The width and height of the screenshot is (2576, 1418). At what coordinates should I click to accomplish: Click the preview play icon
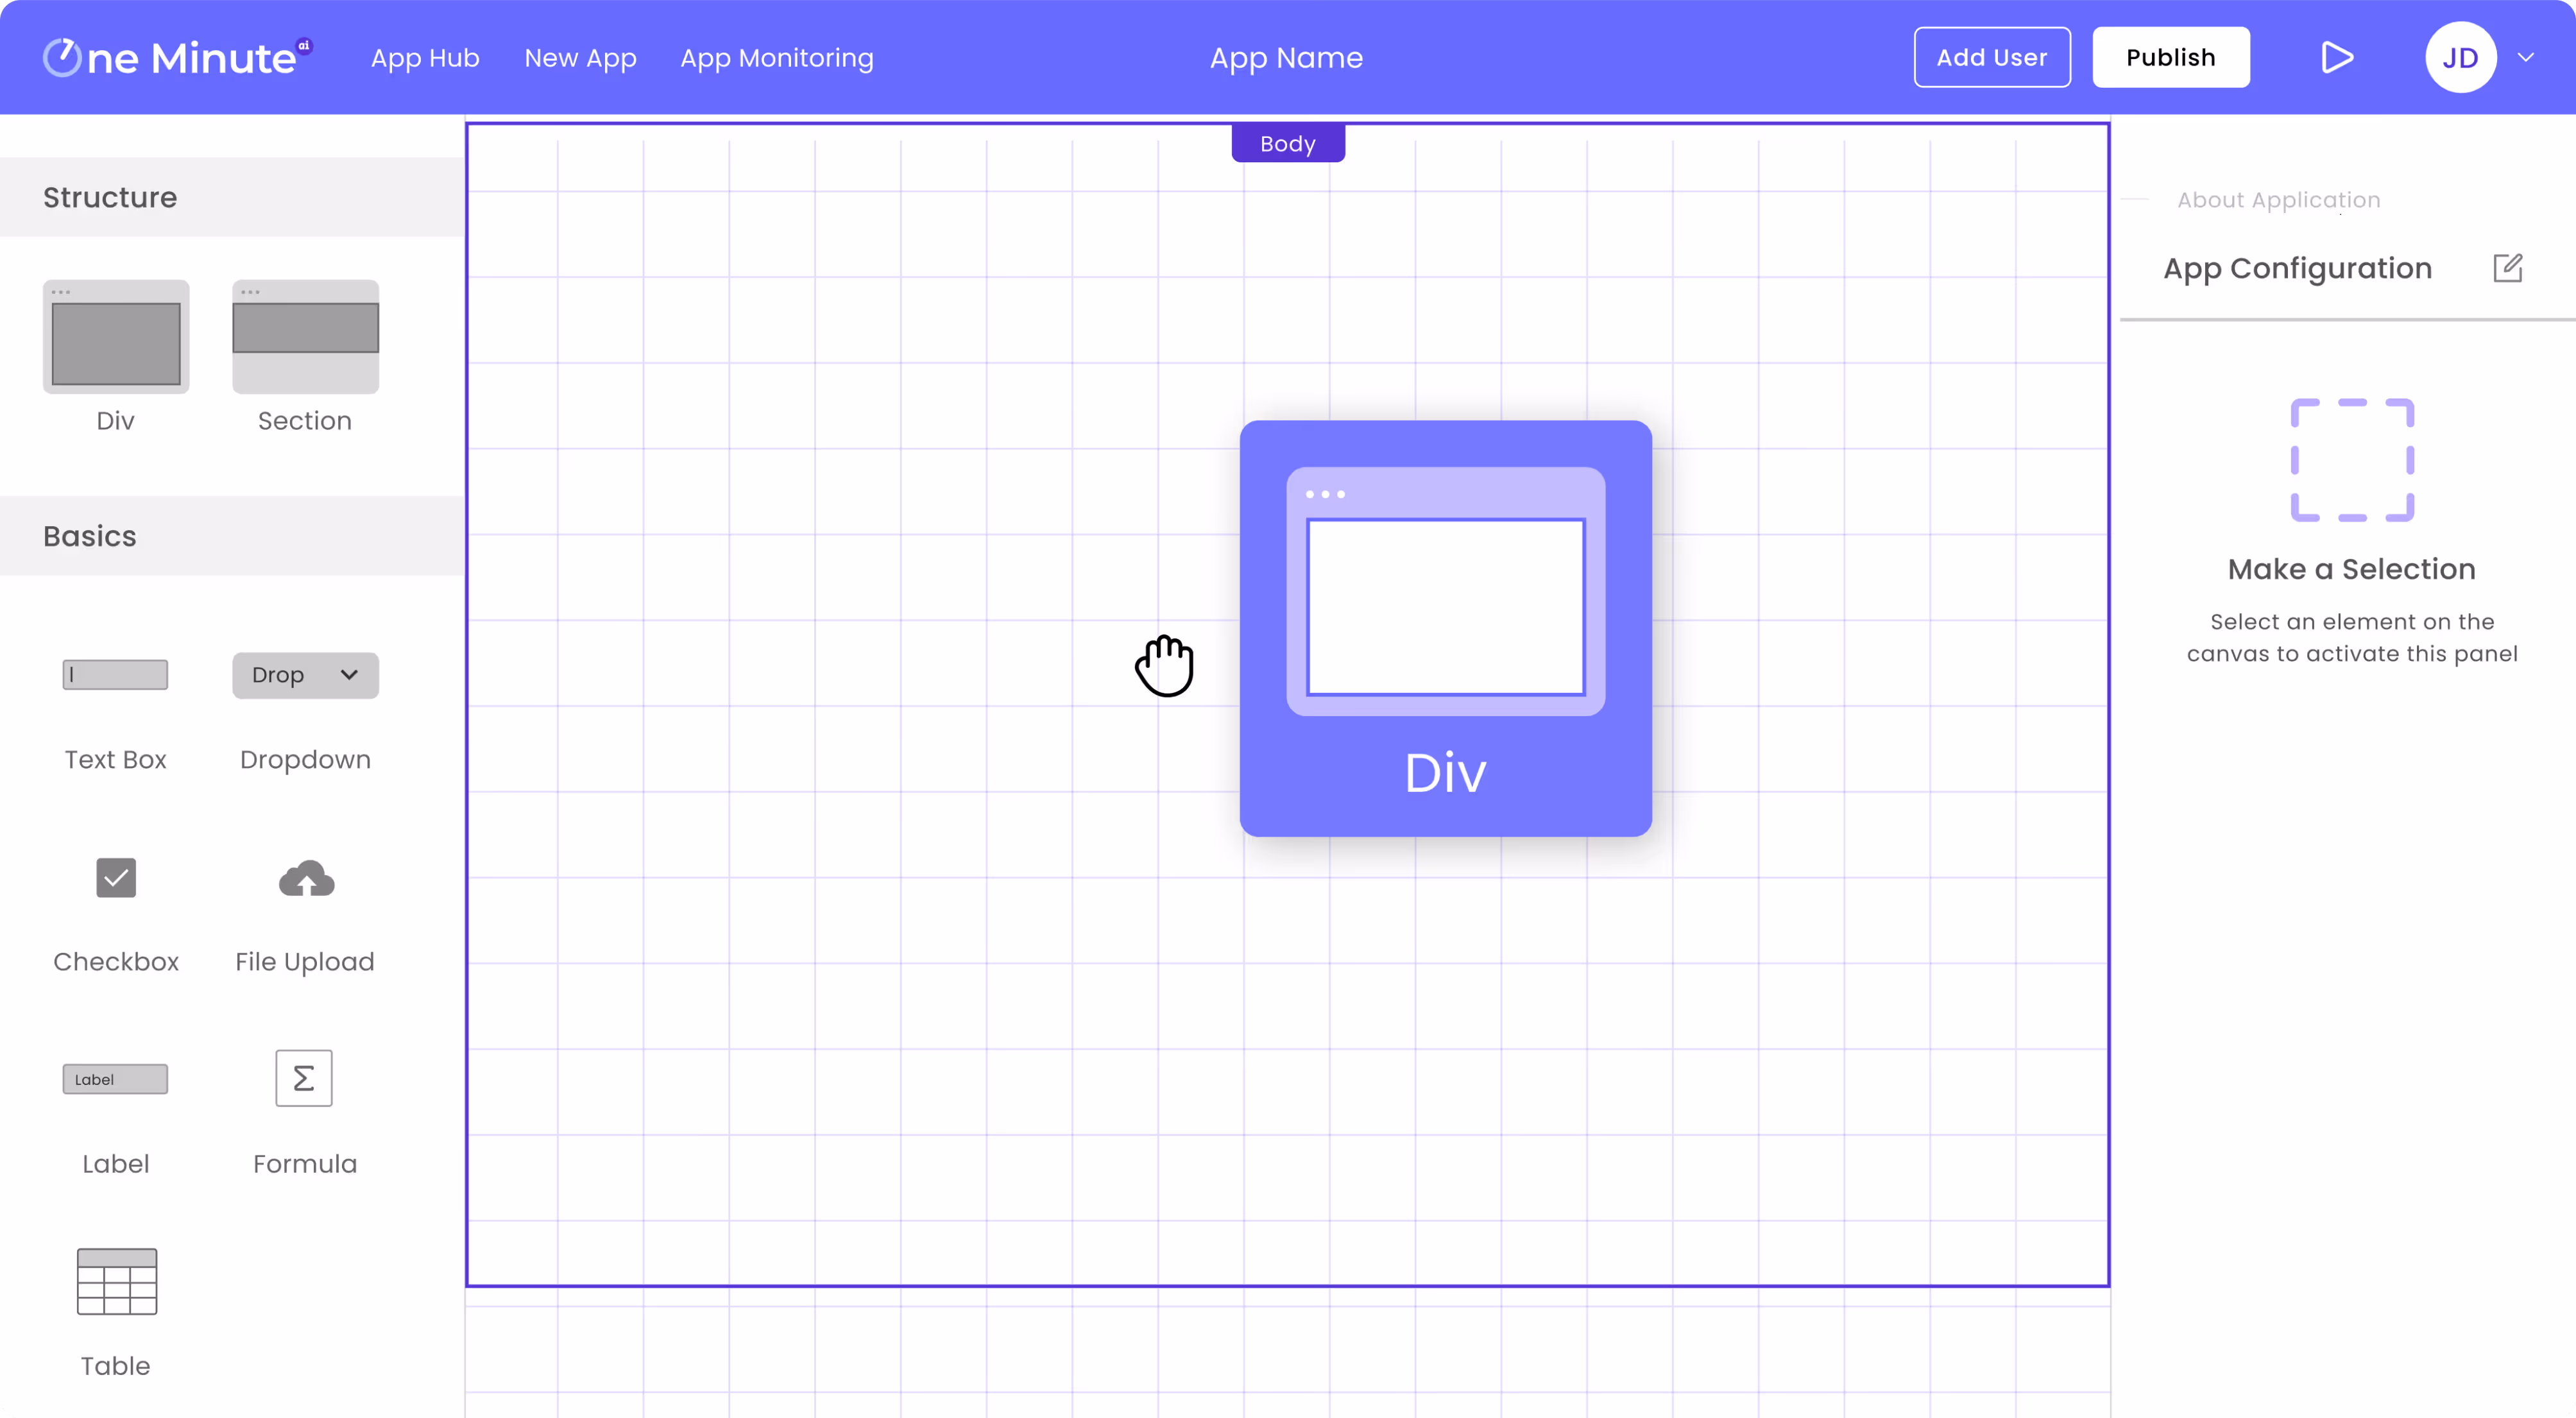pos(2337,57)
